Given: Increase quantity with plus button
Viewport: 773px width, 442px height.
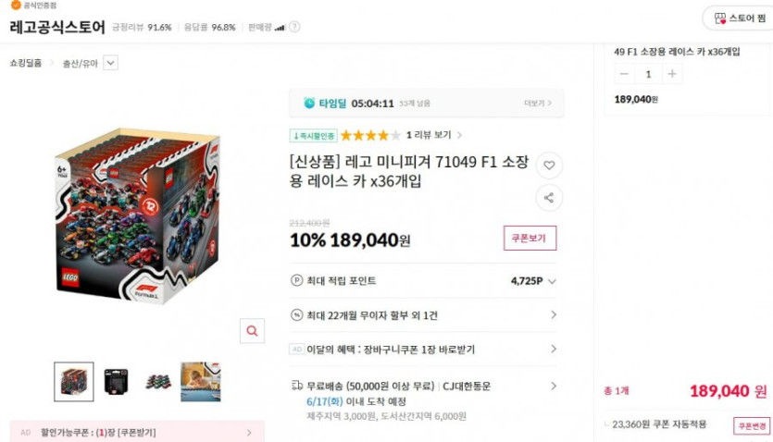Looking at the screenshot, I should click(671, 74).
